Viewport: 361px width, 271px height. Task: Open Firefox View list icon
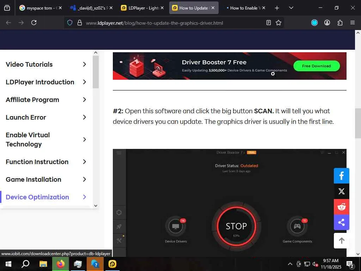pyautogui.click(x=7, y=8)
